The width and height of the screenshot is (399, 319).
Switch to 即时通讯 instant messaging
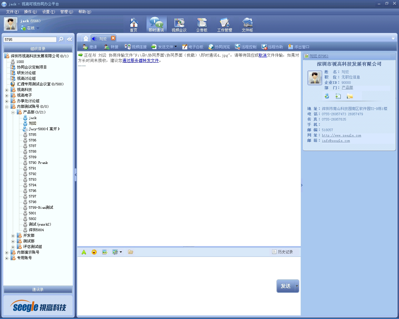[156, 25]
